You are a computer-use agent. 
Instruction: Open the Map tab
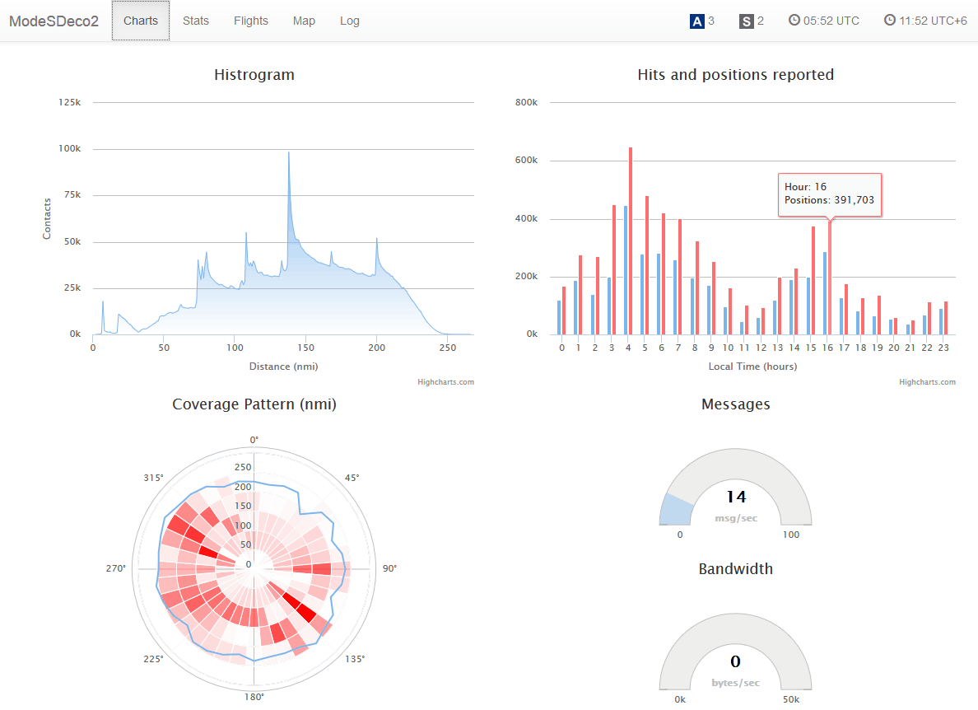304,21
